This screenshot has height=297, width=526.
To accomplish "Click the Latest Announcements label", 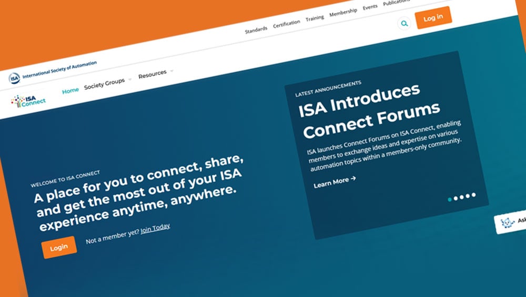I will (x=328, y=88).
